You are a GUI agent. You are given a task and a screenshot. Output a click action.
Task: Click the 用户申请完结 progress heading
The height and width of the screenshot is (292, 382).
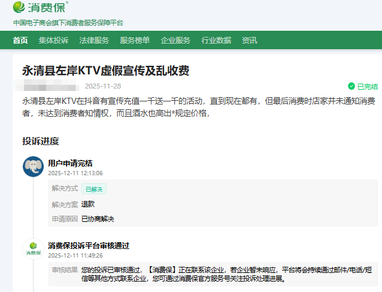(x=70, y=164)
